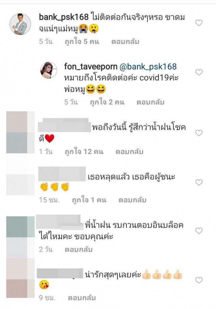Screen dimensions: 216x309
Task: Tap the heart beside the thumbs-up emoji comment
Action: tap(199, 280)
